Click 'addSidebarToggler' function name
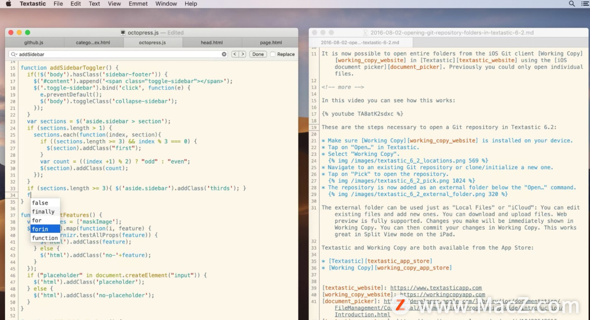This screenshot has width=590, height=320. pyautogui.click(x=78, y=68)
